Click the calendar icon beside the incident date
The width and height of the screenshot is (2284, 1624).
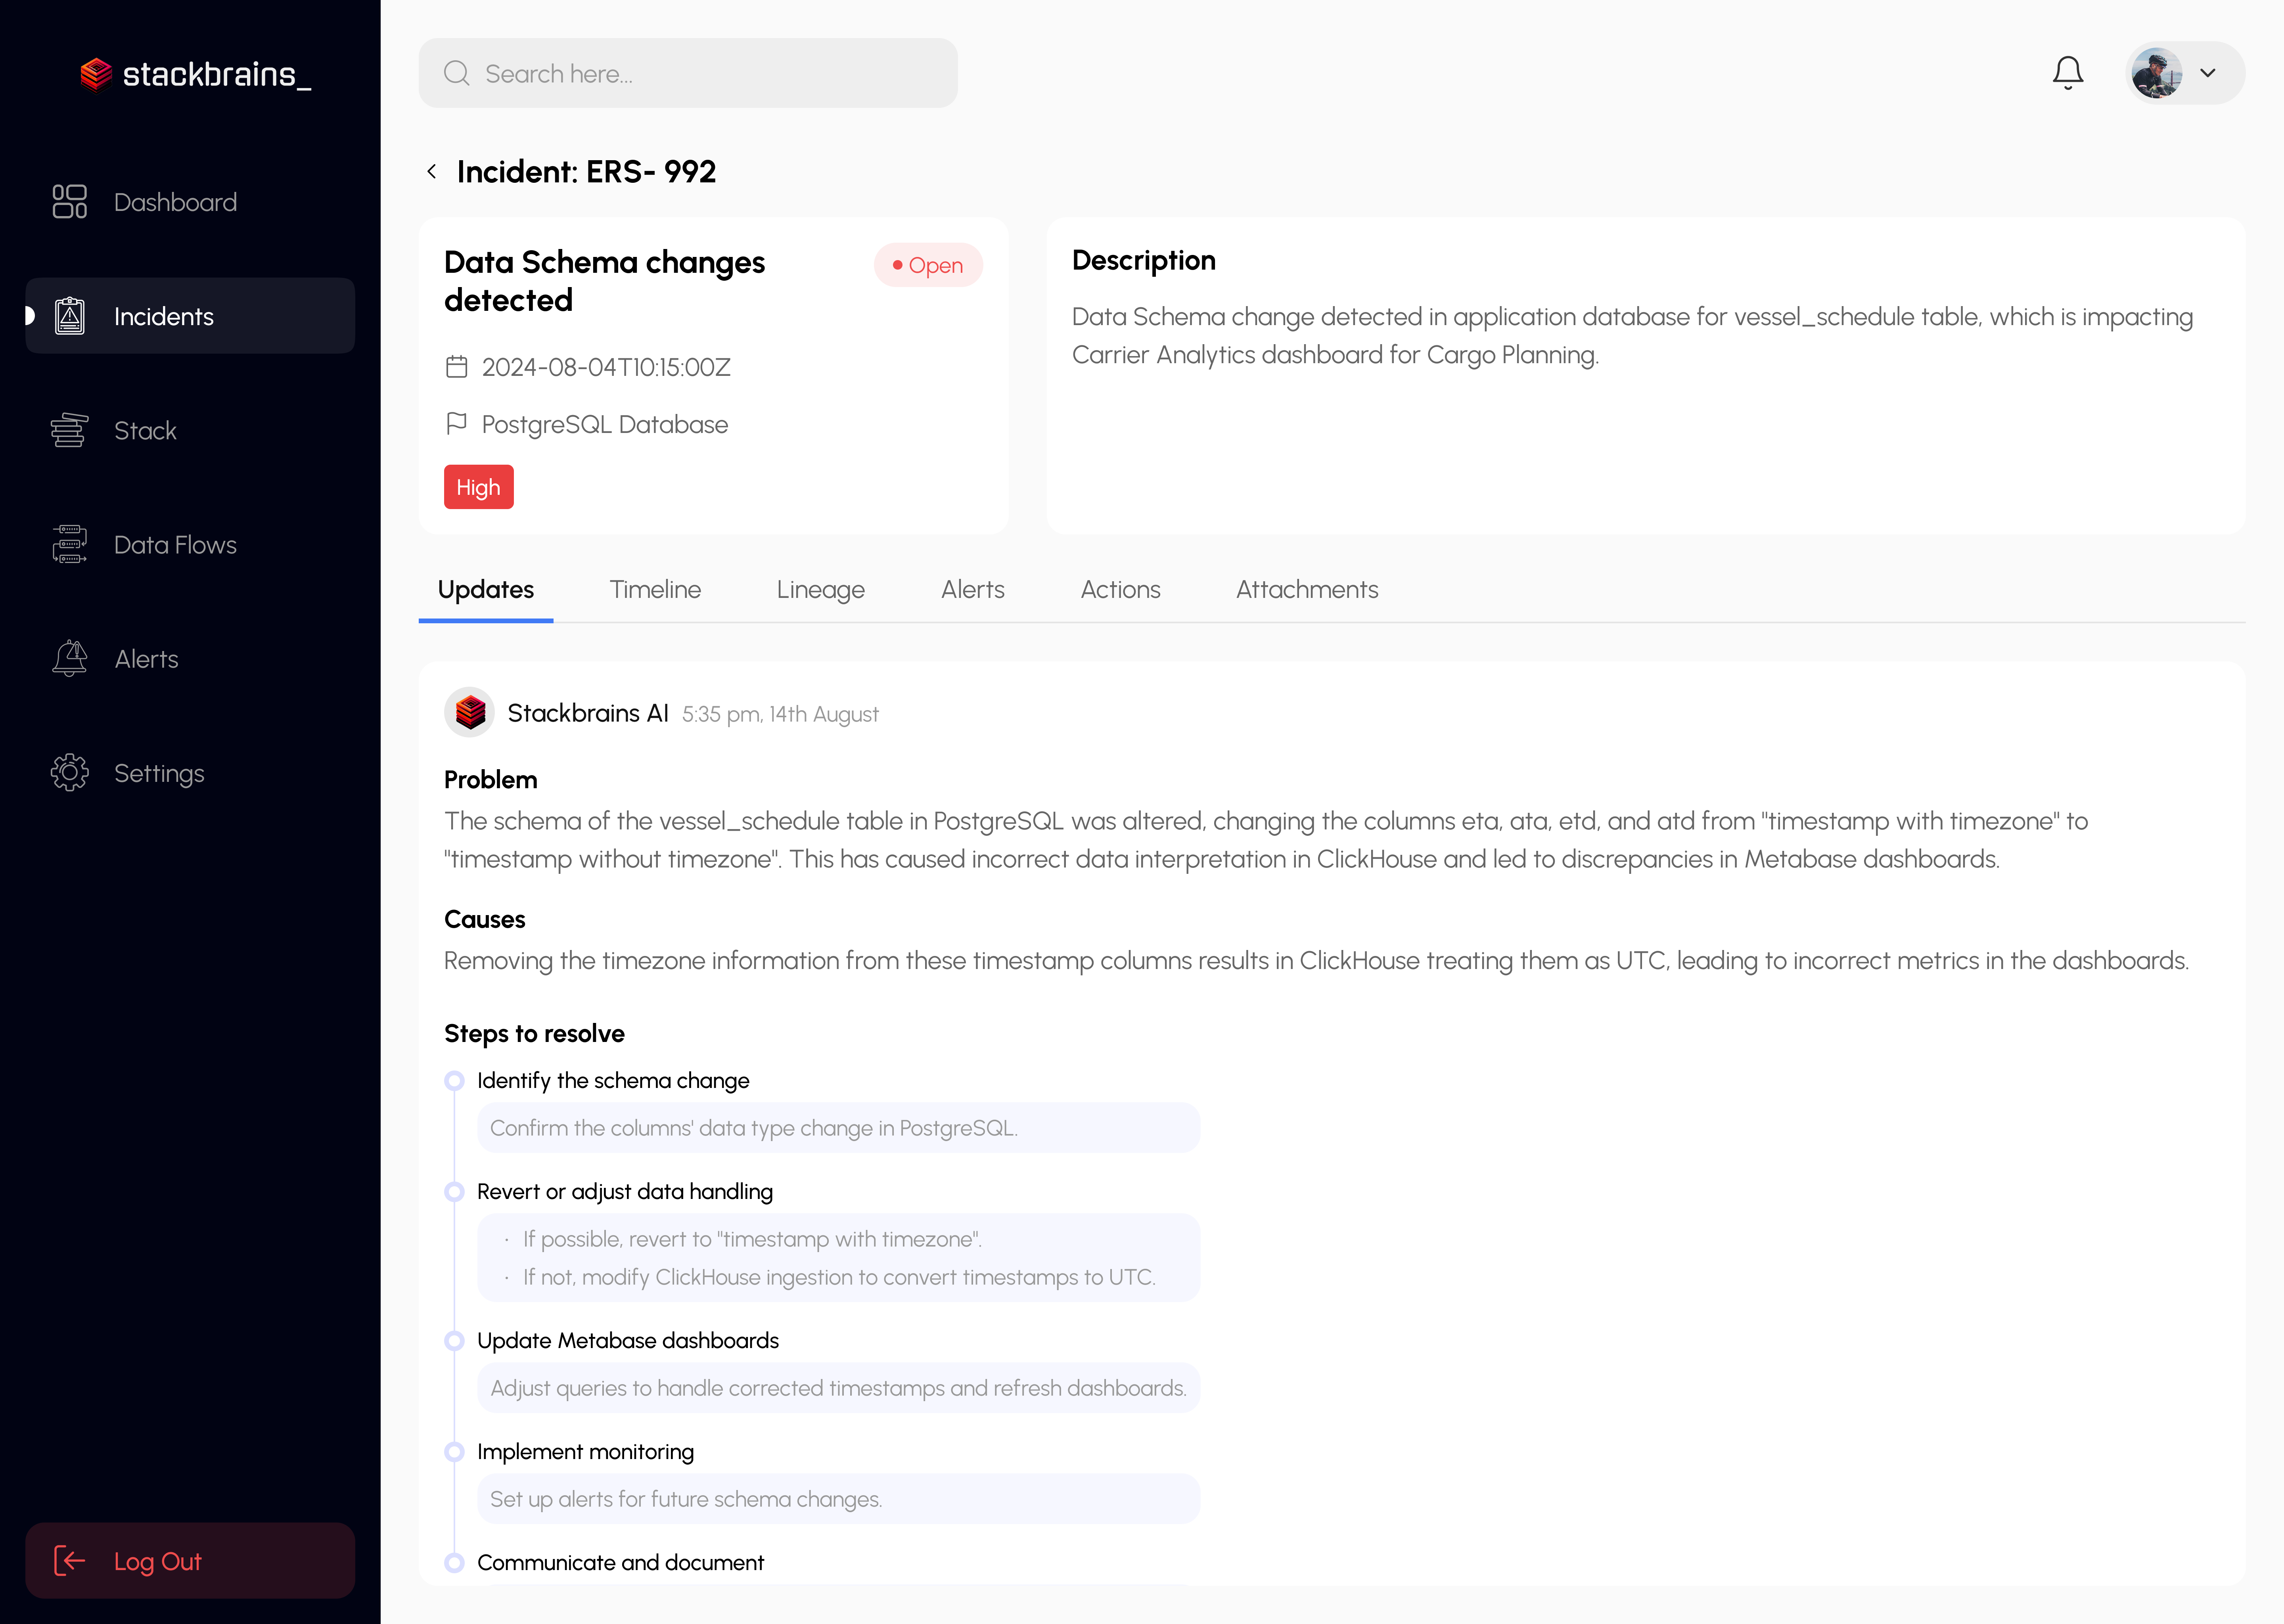click(x=457, y=367)
